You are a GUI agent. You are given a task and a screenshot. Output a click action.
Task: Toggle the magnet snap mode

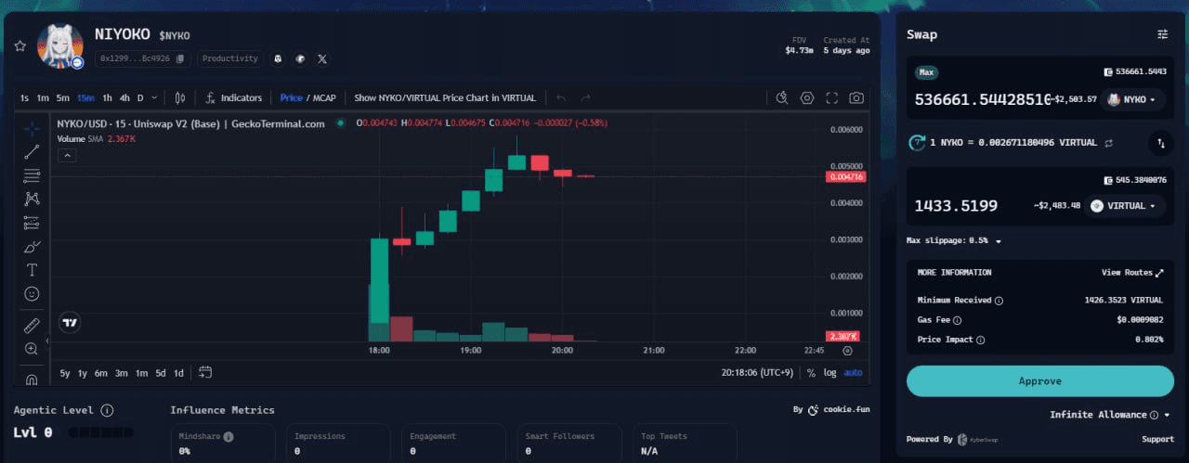pos(32,378)
